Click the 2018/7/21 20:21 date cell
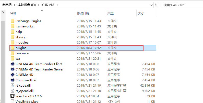The height and width of the screenshot is (103, 203). click(x=89, y=59)
